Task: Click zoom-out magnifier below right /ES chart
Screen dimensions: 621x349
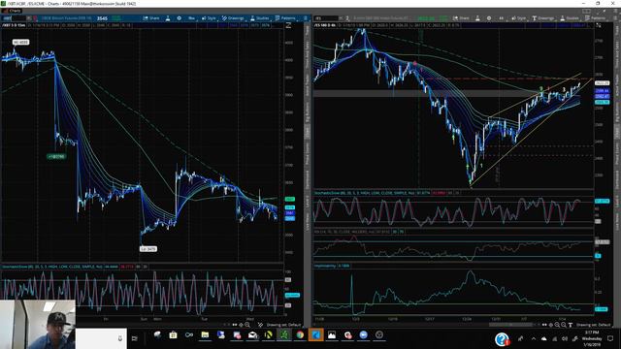Action: point(557,325)
